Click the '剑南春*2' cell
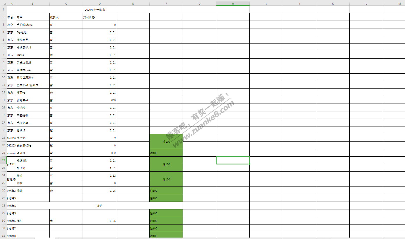Screen dimensions: 405x239 coord(33,100)
